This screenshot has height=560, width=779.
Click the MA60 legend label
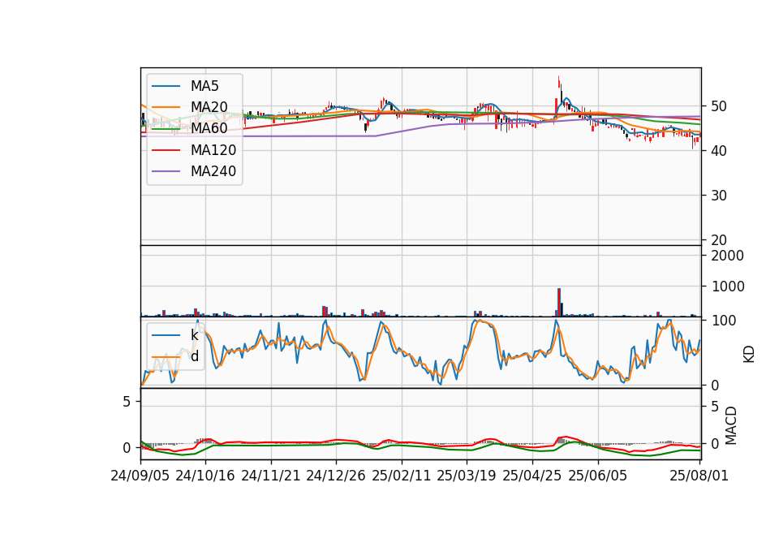click(x=209, y=128)
